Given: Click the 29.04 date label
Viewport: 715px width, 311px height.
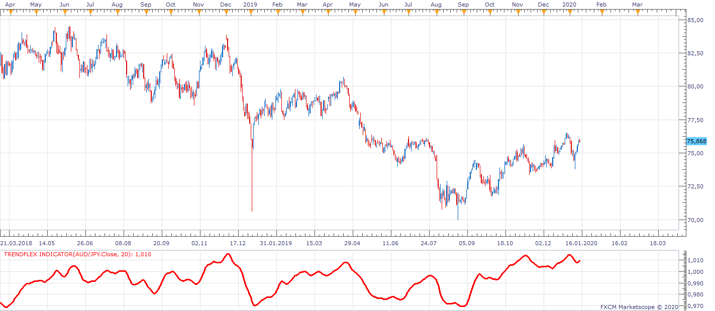Looking at the screenshot, I should [352, 243].
